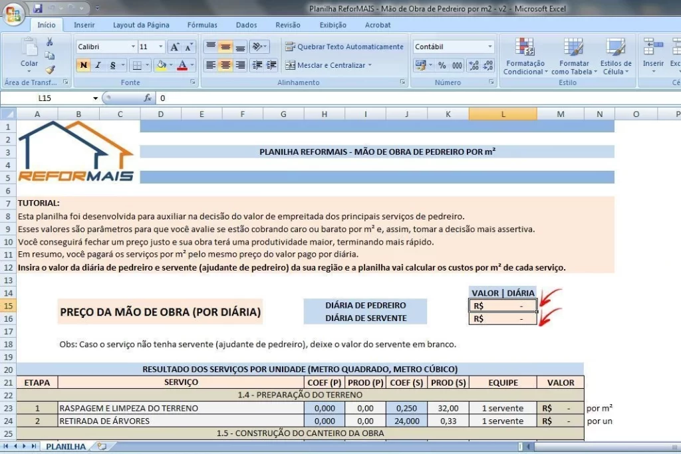Click Quebrar Texto Automaticamente button

[344, 47]
